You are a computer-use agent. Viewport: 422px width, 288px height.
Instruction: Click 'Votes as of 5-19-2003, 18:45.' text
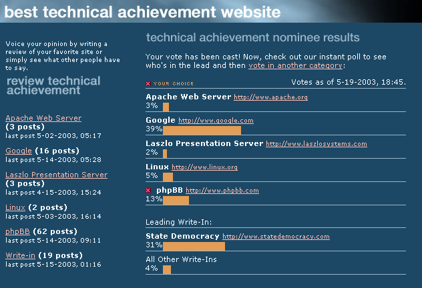pos(349,82)
